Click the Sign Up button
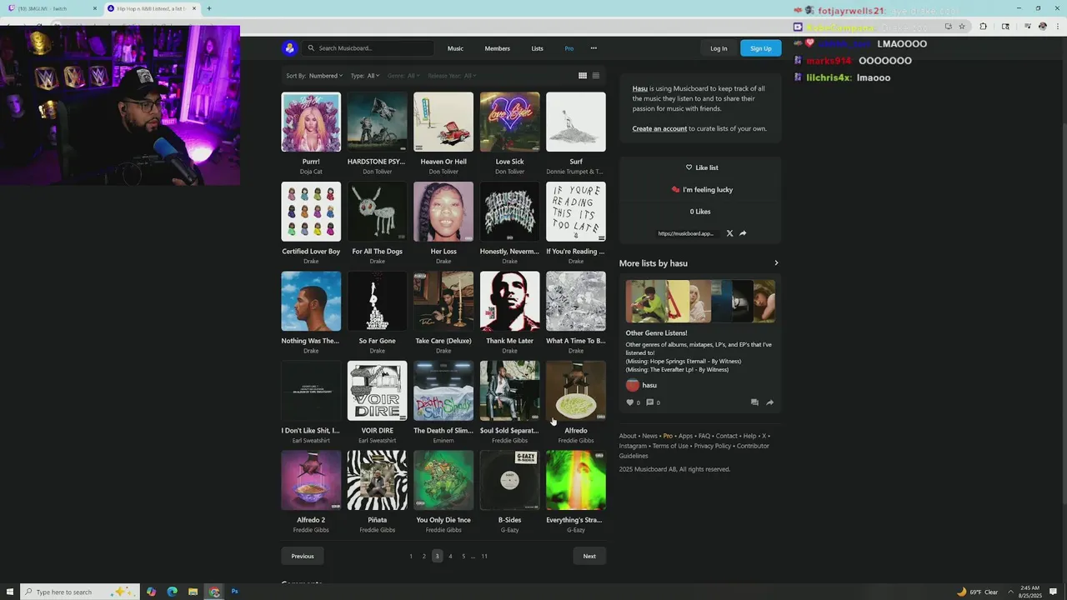Viewport: 1067px width, 600px height. [x=761, y=48]
